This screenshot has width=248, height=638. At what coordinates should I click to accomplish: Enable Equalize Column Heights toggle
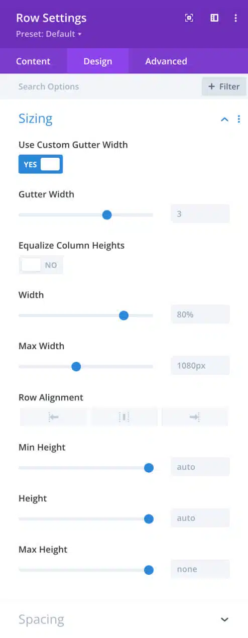[x=41, y=265]
